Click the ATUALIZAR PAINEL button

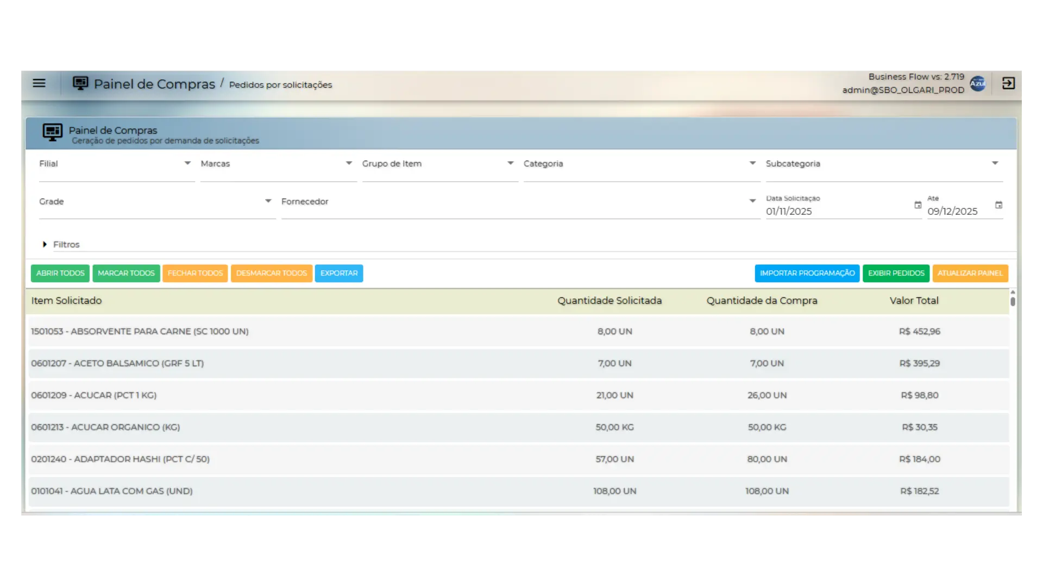pyautogui.click(x=970, y=273)
